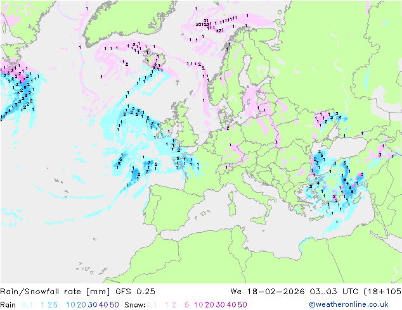Select the 0.1 value in Snow legend
This screenshot has height=310, width=402.
[x=152, y=305]
